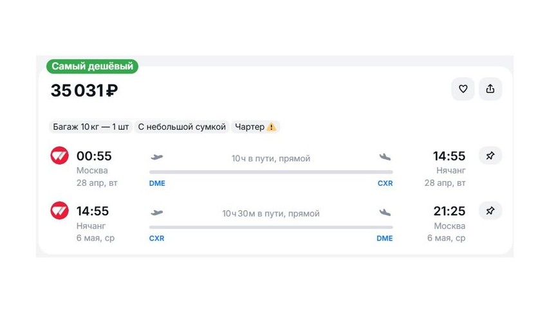Click the takeoff plane icon on outbound flight
Image resolution: width=547 pixels, height=315 pixels.
(157, 157)
